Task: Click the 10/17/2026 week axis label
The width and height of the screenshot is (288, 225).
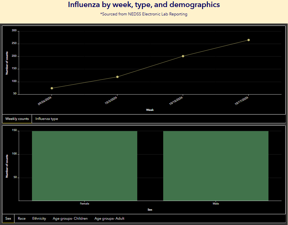Action: (242, 101)
